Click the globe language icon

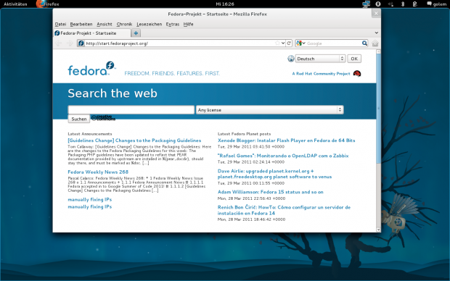click(x=291, y=59)
